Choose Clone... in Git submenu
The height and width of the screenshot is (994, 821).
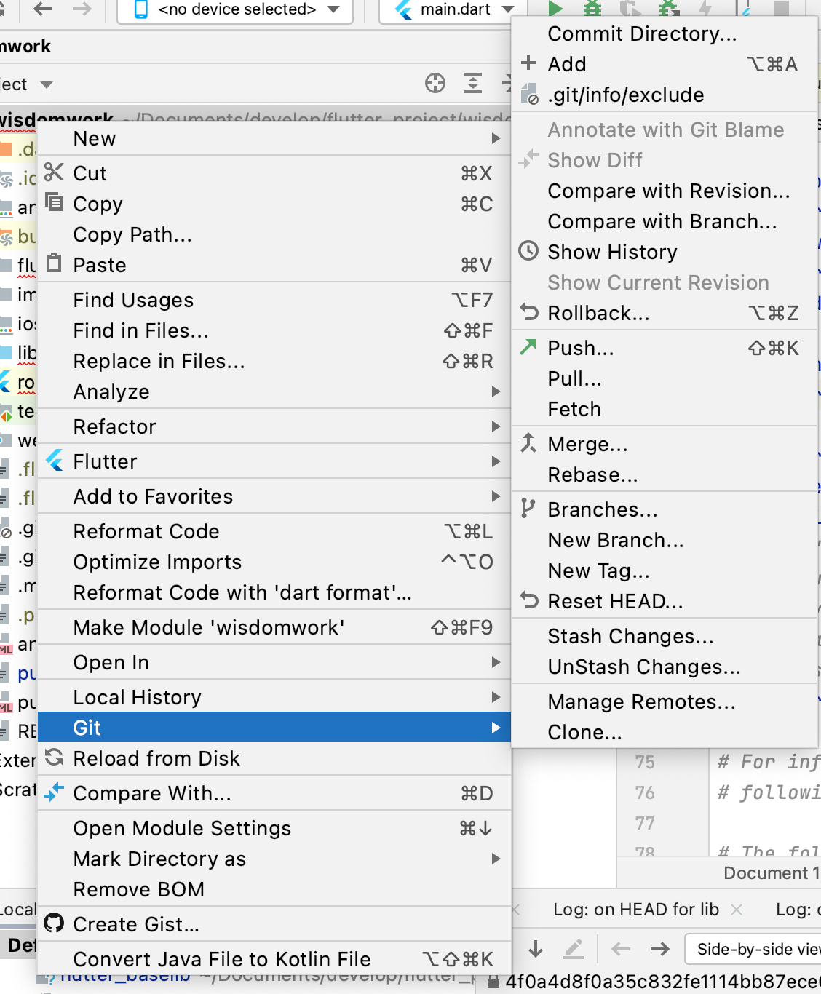coord(664,732)
